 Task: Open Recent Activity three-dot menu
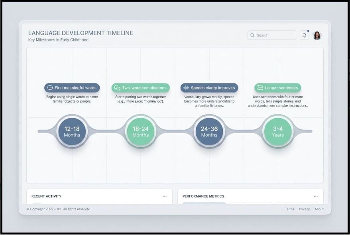click(165, 196)
